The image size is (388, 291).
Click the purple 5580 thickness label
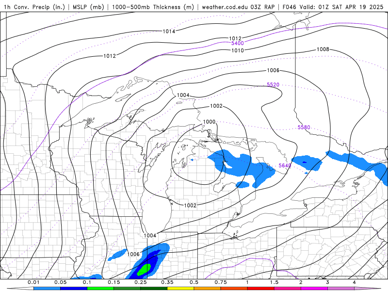(x=304, y=127)
